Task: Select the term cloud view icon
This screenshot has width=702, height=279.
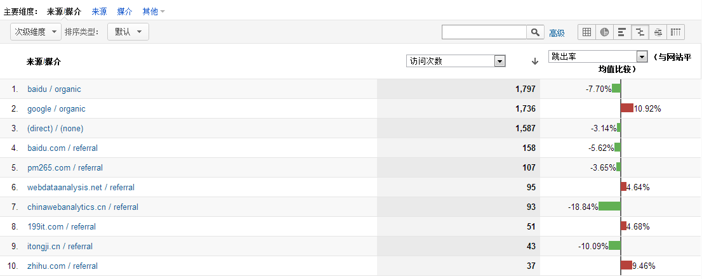Action: [x=658, y=32]
